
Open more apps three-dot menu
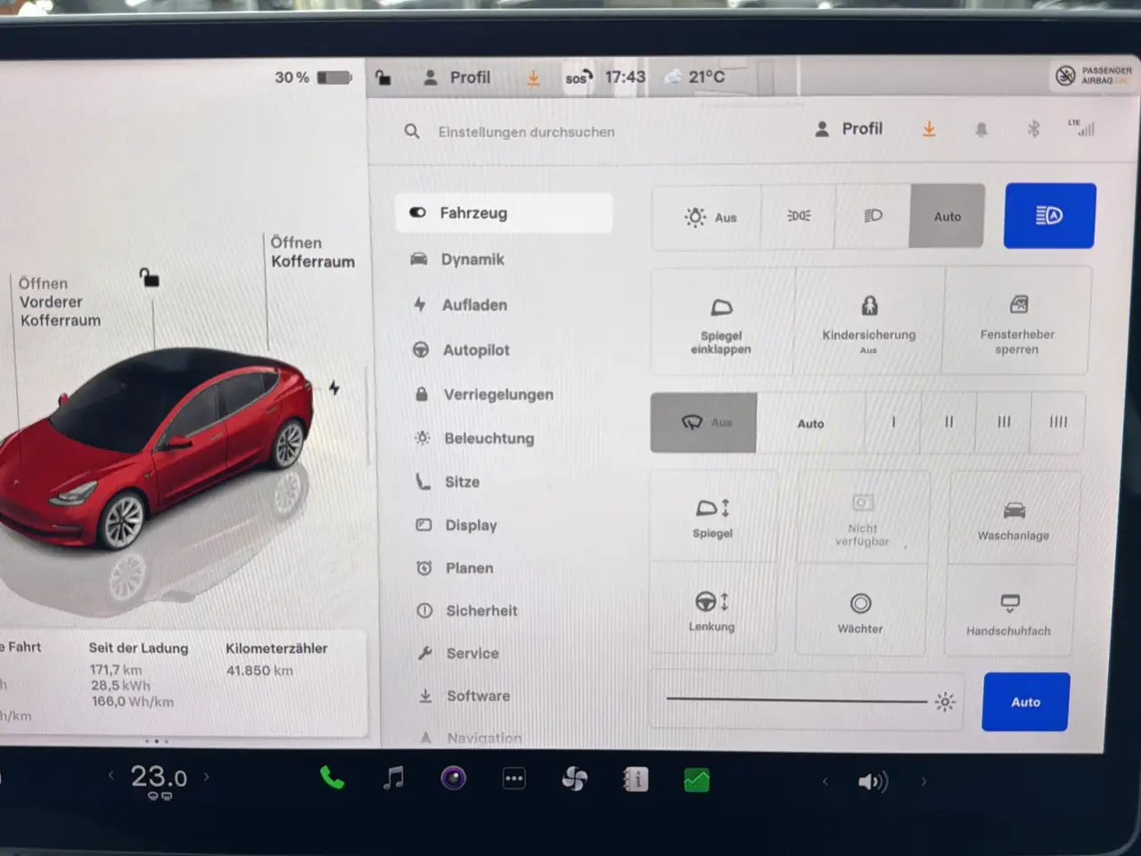coord(514,779)
